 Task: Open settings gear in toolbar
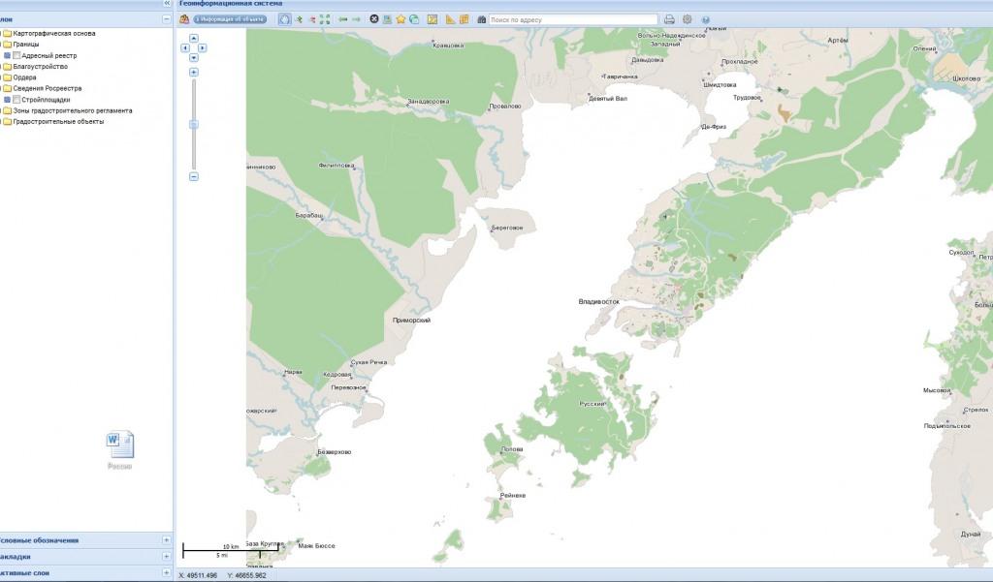688,19
